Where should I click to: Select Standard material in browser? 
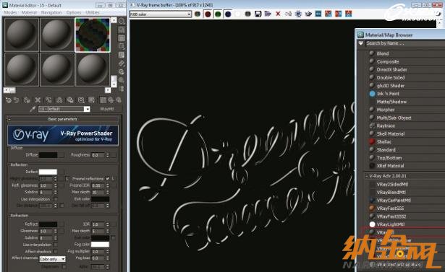[x=386, y=150]
